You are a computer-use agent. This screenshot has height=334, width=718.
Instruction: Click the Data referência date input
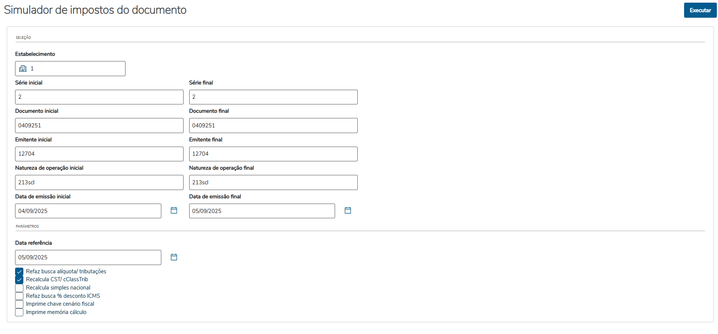(88, 257)
